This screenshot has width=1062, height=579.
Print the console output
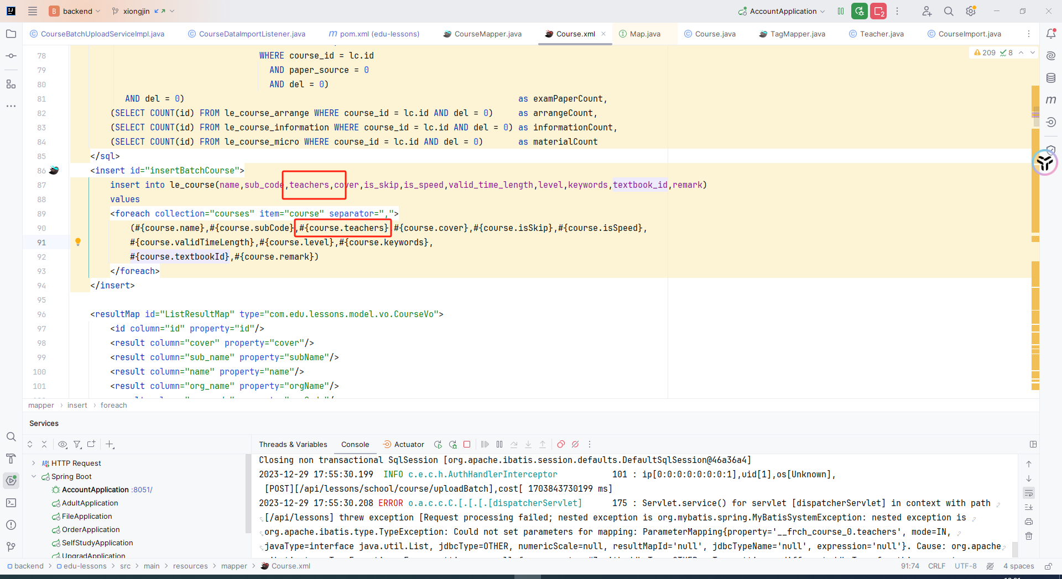(1029, 522)
